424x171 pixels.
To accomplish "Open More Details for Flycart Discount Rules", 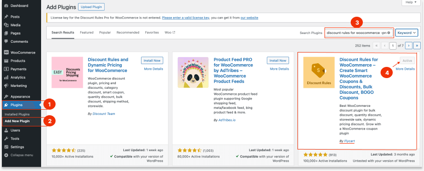I will 405,69.
